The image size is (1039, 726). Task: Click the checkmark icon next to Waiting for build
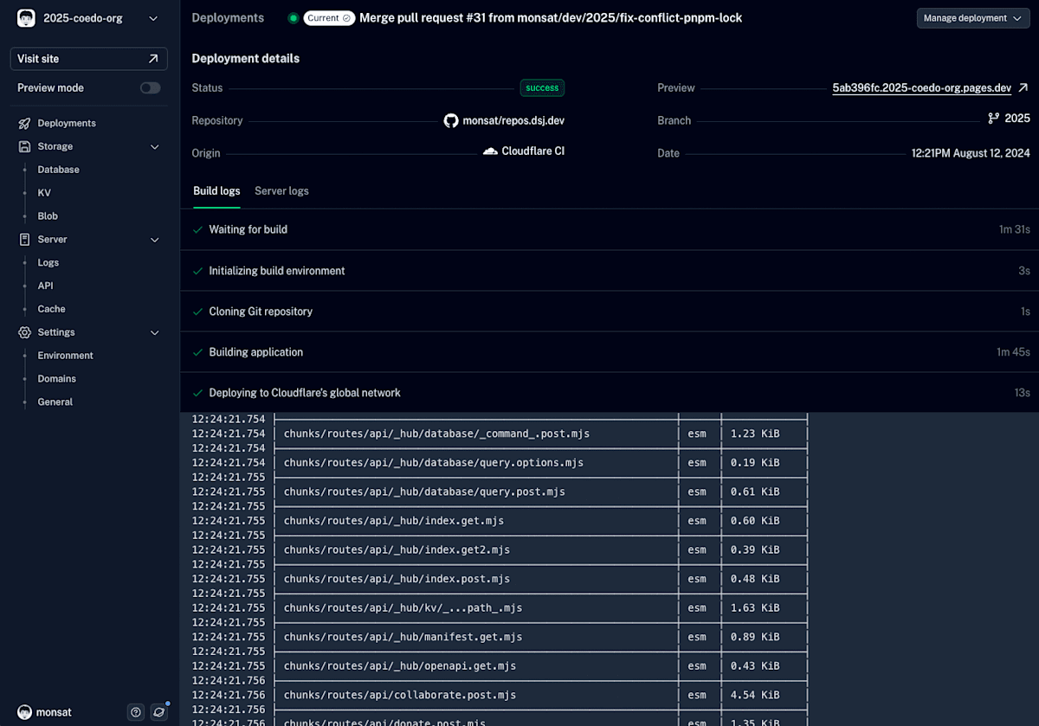tap(198, 230)
